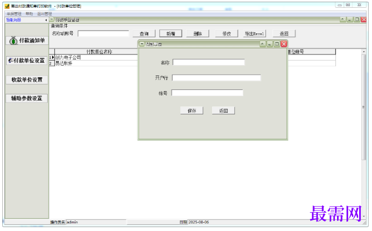This screenshot has height=231, width=372.
Task: Click the 保存 save button
Action: coord(192,111)
